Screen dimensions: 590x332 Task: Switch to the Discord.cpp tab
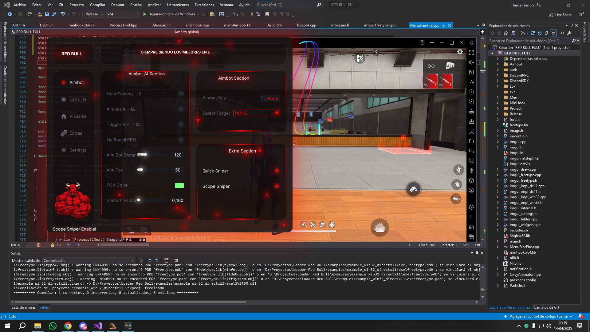pos(306,25)
